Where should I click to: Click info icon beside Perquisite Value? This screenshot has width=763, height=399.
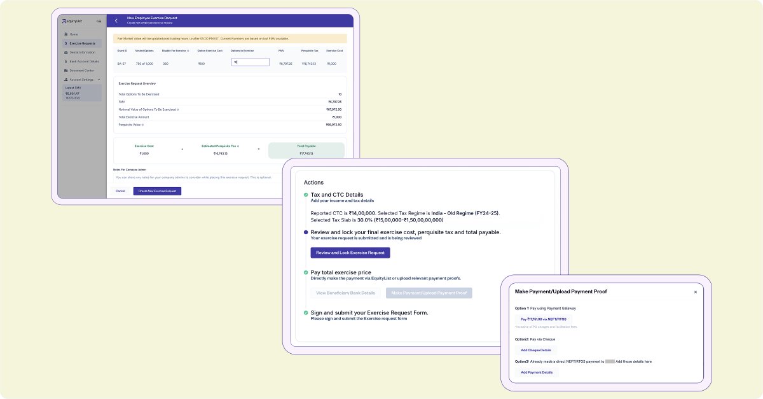pyautogui.click(x=144, y=125)
